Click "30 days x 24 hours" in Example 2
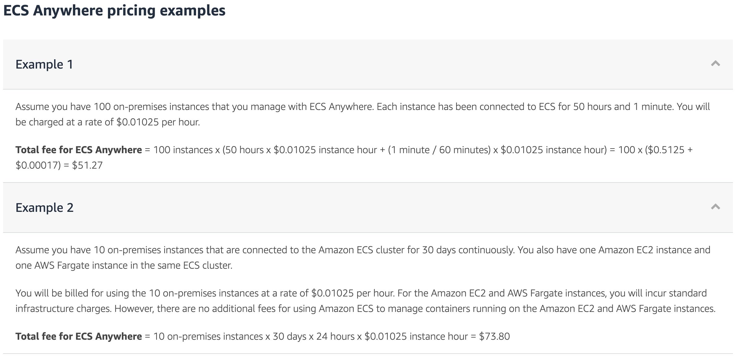 tap(314, 336)
